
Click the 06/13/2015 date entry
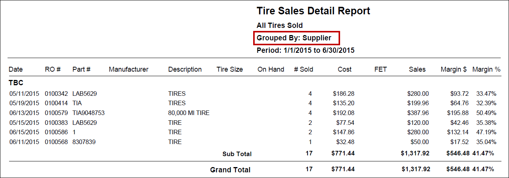(24, 113)
